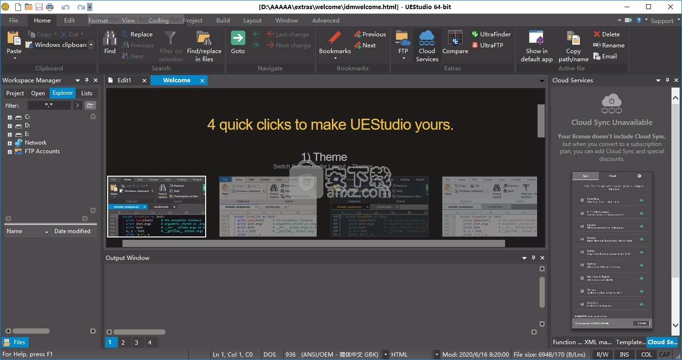
Task: Click the FTP folder icon
Action: click(403, 38)
